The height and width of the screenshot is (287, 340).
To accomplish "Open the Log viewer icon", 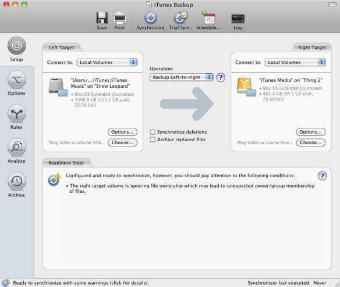I will coord(238,19).
